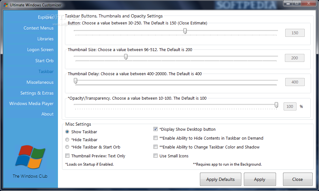Close the window with title bar X

coord(308,3)
